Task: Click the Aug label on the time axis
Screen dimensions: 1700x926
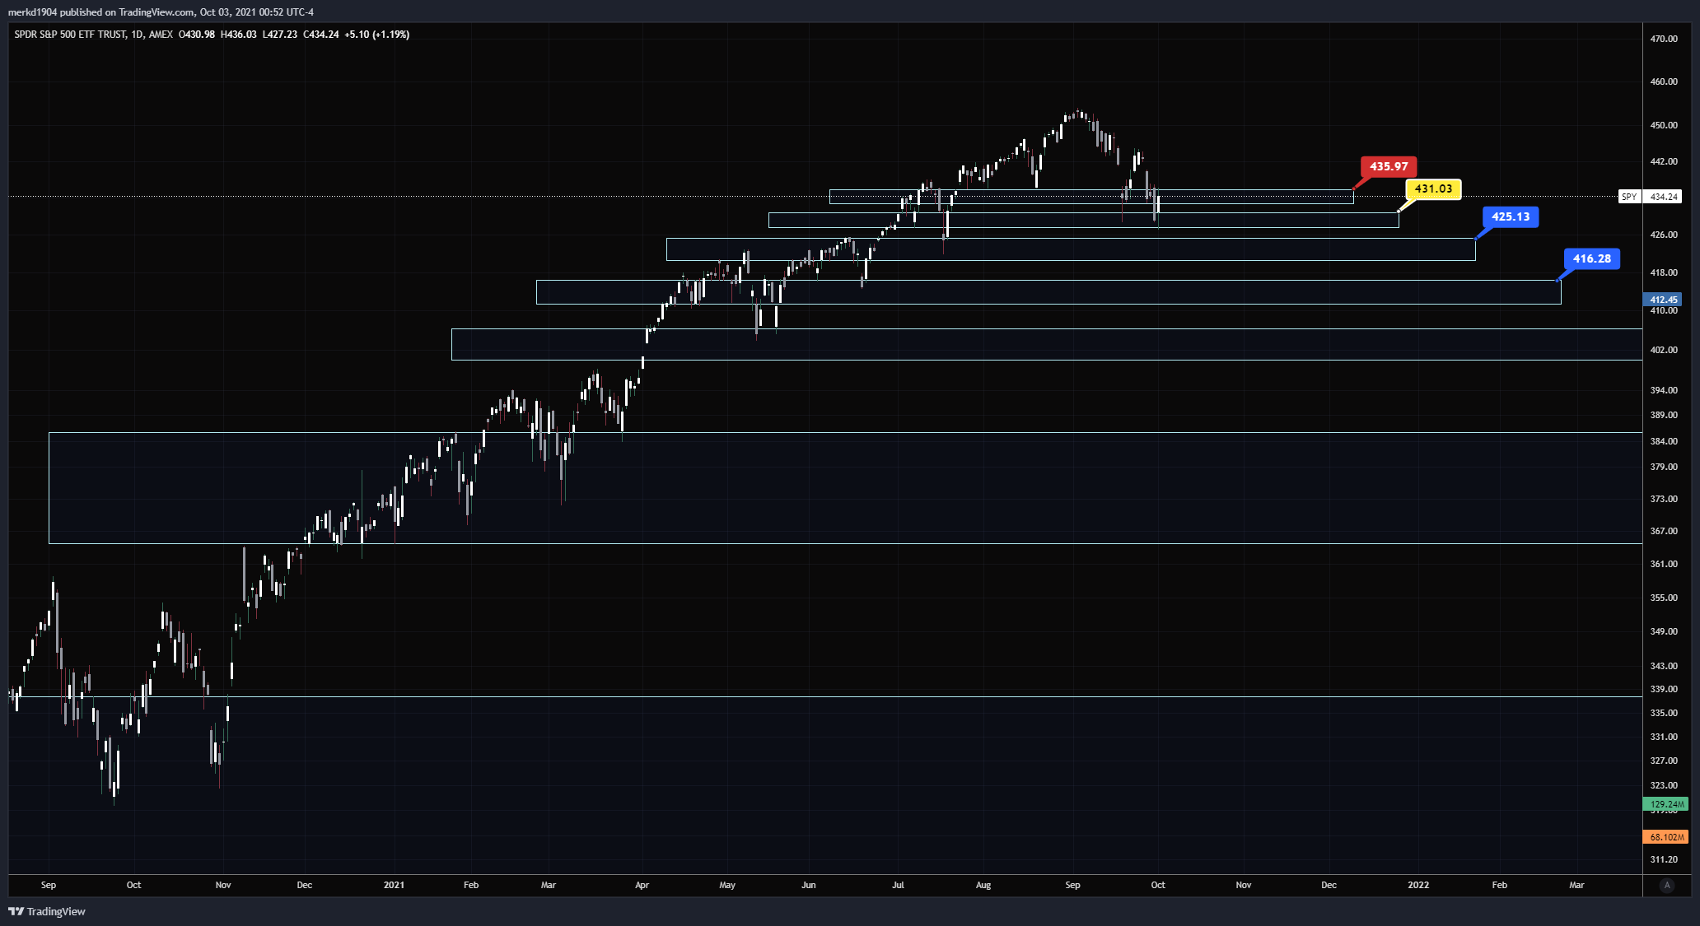Action: [x=983, y=885]
